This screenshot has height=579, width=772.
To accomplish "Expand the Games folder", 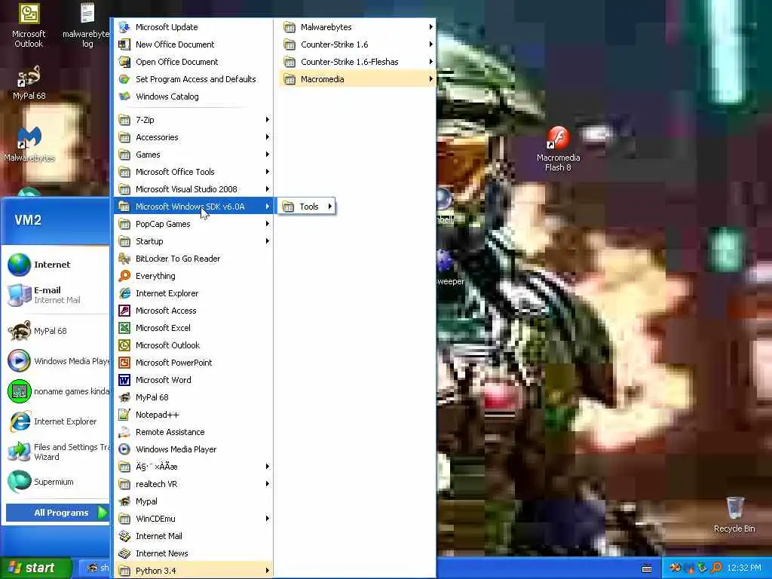I will pyautogui.click(x=194, y=154).
